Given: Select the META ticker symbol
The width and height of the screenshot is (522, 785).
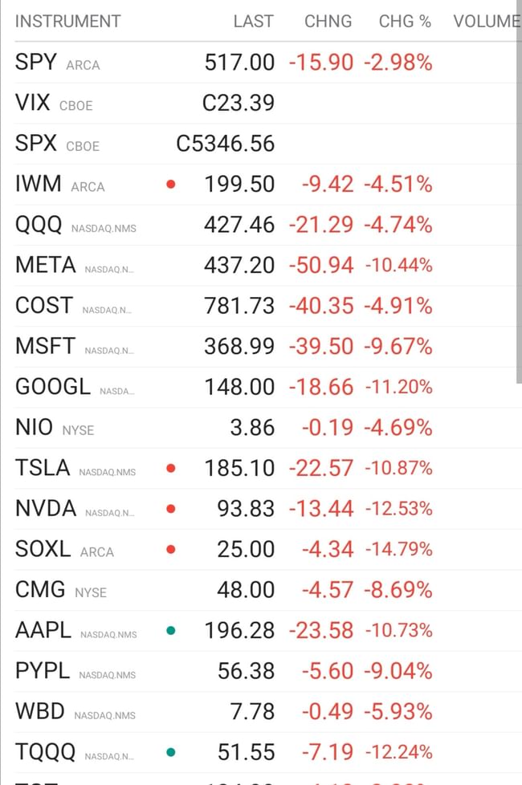Looking at the screenshot, I should pos(46,266).
